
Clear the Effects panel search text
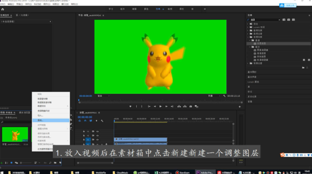pos(279,20)
